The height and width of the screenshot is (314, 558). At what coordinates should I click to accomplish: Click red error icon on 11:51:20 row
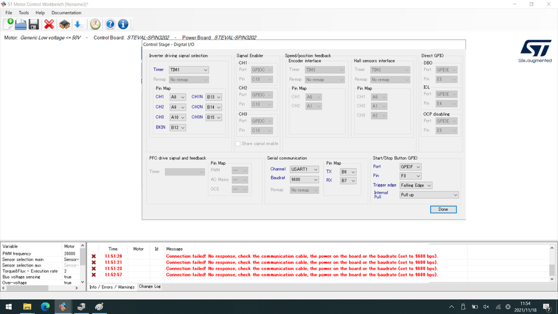coord(94,256)
